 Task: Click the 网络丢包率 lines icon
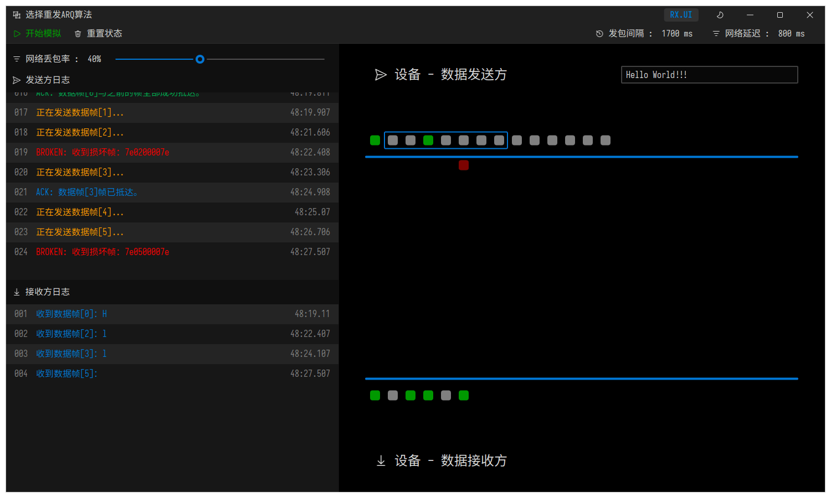[17, 59]
